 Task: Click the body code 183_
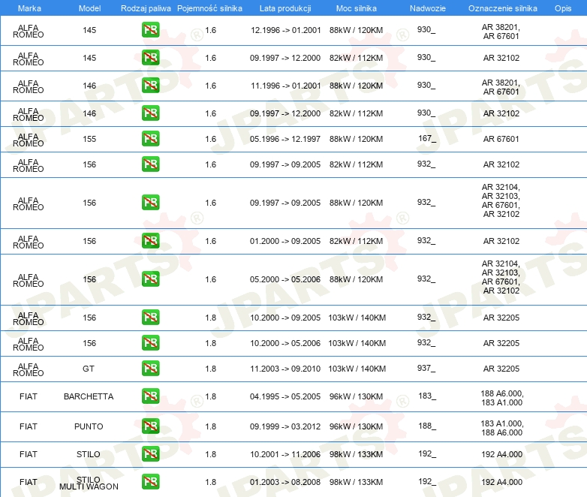coord(427,396)
